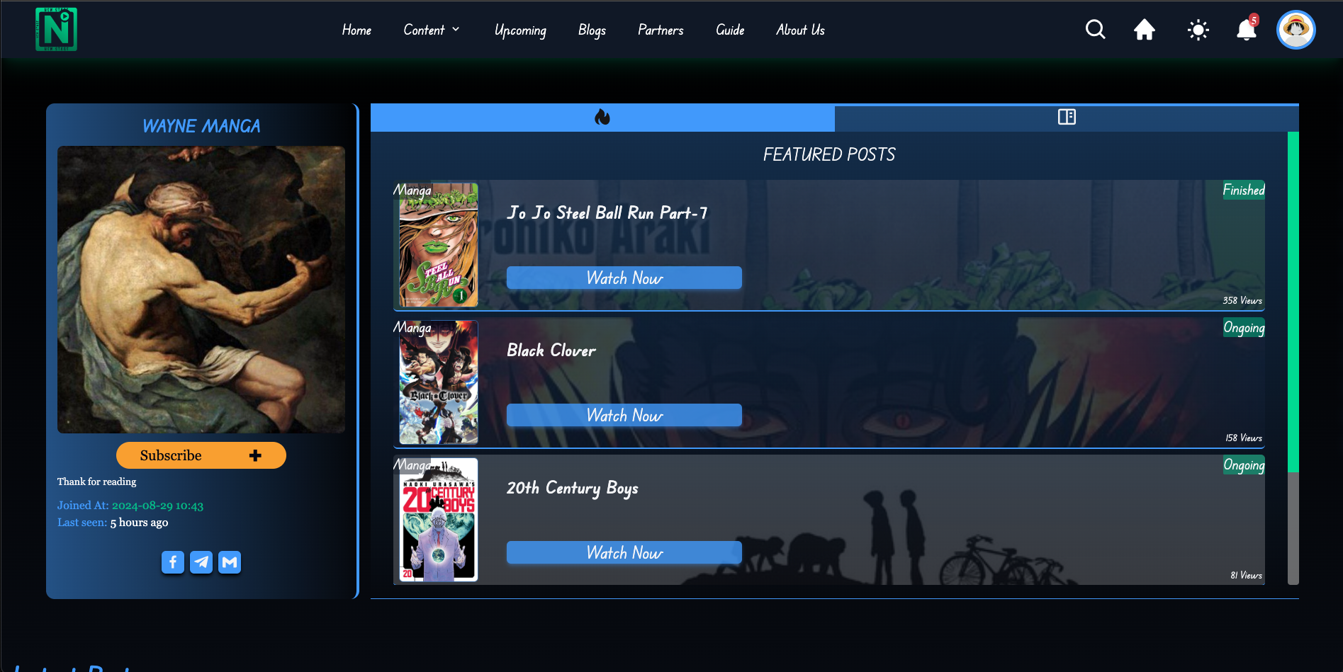Click the Ongoing badge on 20th Century Boys
Image resolution: width=1343 pixels, height=672 pixels.
[1244, 465]
